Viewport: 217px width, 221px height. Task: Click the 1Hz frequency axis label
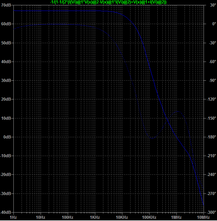pyautogui.click(x=13, y=217)
